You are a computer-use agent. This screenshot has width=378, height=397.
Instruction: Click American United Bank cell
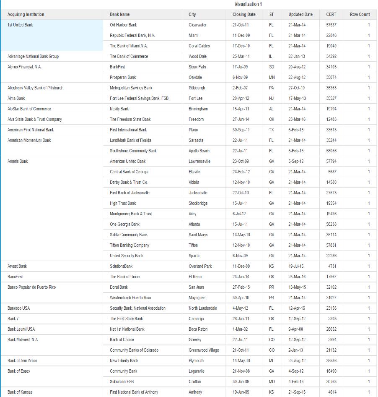(142, 161)
